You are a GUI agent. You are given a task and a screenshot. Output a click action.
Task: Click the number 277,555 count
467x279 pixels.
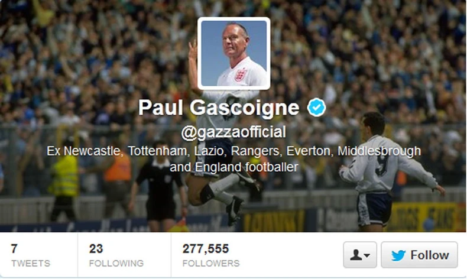(x=206, y=249)
